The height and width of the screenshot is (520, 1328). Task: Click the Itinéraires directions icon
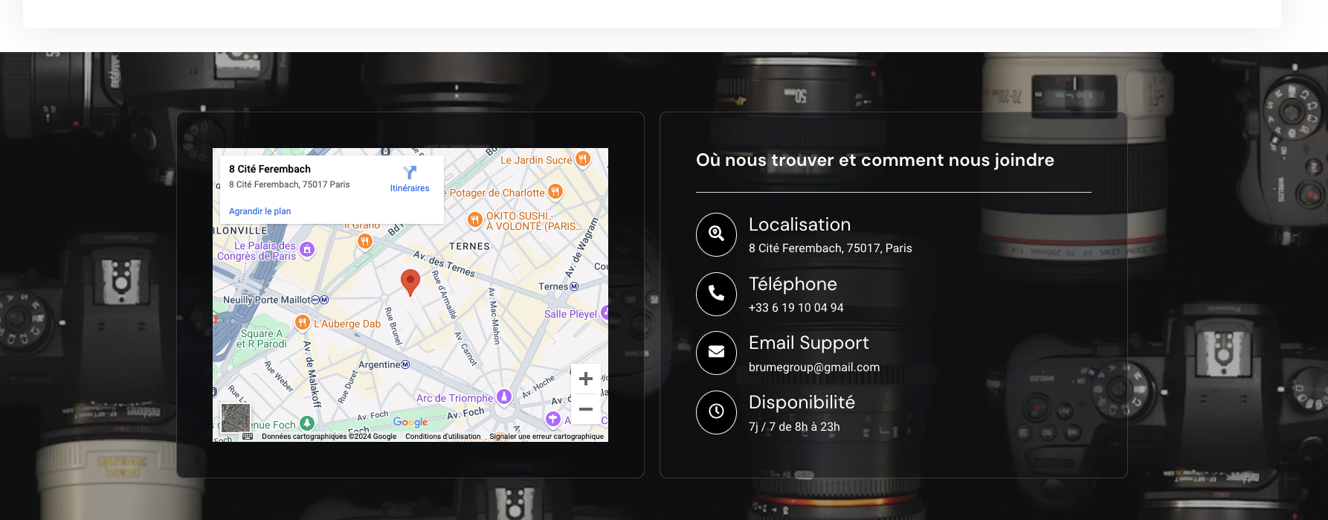pos(410,173)
